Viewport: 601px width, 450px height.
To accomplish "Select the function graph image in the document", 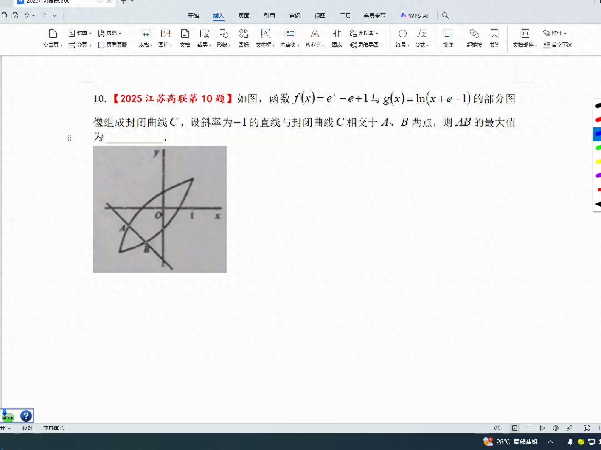I will coord(160,209).
